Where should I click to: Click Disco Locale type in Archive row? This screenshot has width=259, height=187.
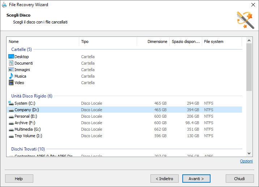[92, 123]
